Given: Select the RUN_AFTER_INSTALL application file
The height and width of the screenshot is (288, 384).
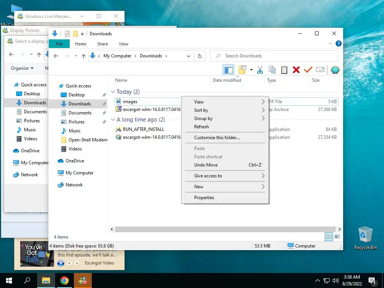Looking at the screenshot, I should click(143, 129).
